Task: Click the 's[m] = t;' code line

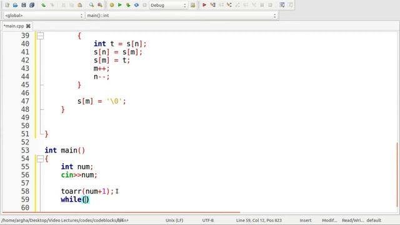Action: tap(112, 60)
